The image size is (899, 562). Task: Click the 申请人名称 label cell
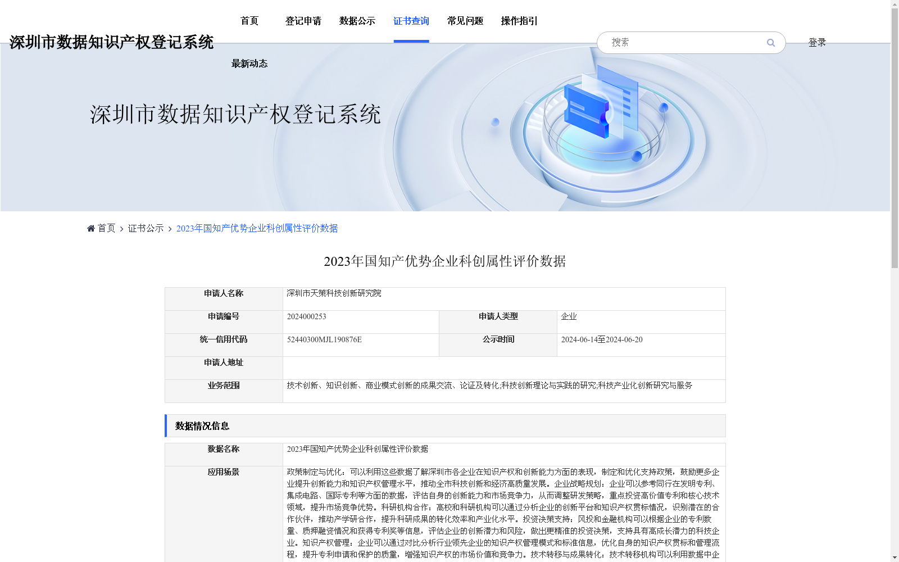(x=224, y=299)
